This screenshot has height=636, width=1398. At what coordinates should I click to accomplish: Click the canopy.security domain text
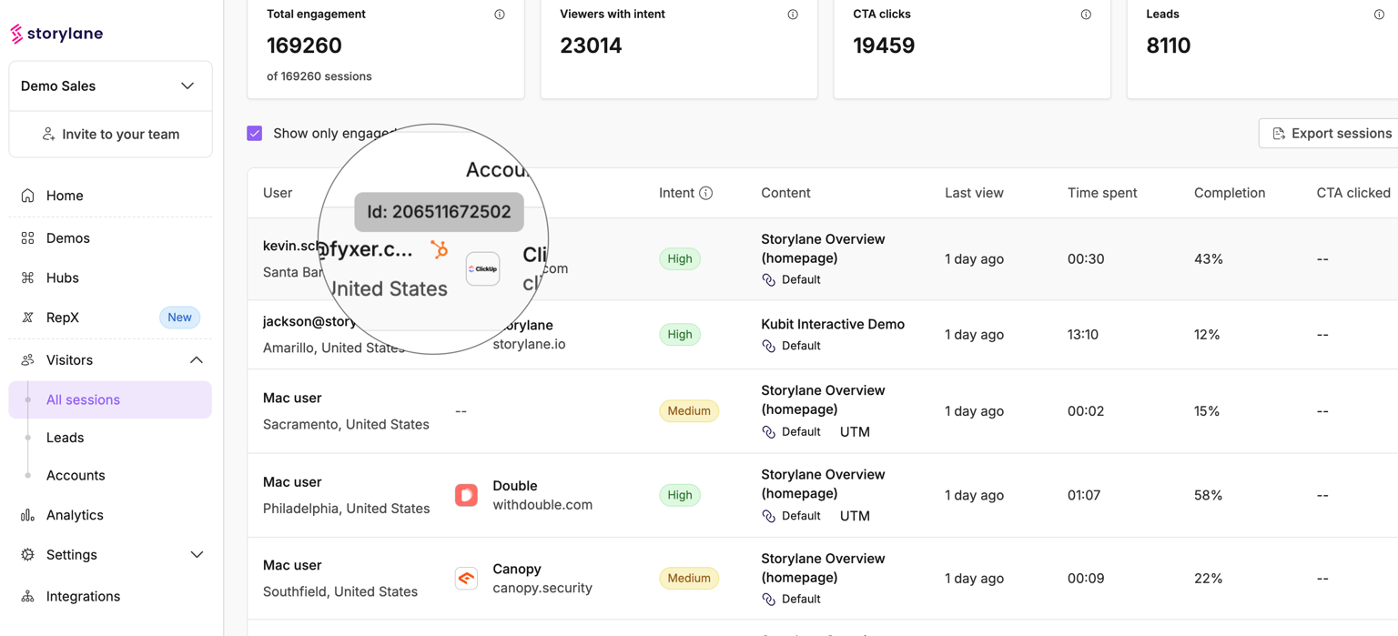pos(542,588)
